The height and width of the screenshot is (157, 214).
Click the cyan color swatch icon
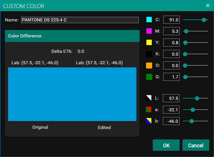point(149,20)
